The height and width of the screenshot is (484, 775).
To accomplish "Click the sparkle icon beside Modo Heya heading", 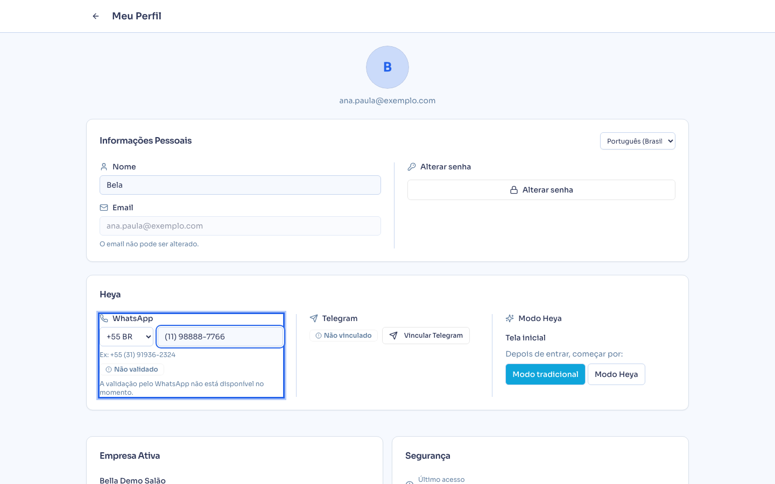I will (x=510, y=318).
